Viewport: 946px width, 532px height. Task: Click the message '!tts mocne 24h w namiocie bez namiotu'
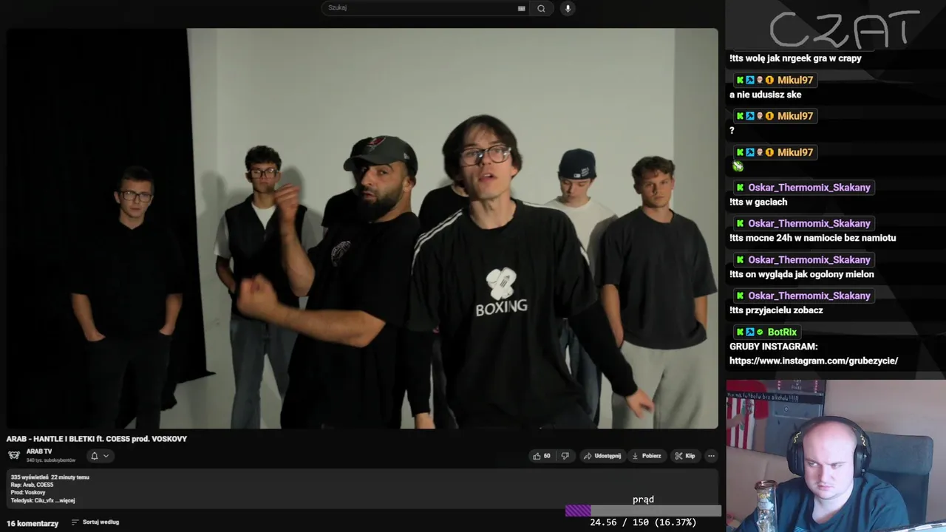[812, 238]
